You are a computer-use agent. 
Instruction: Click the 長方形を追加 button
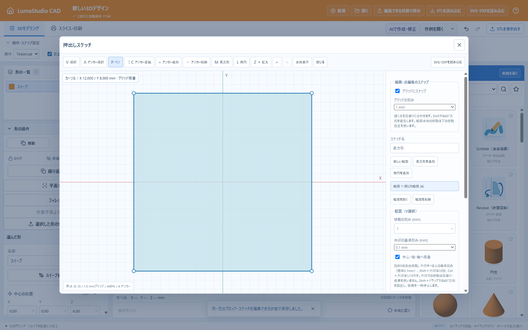tap(425, 161)
